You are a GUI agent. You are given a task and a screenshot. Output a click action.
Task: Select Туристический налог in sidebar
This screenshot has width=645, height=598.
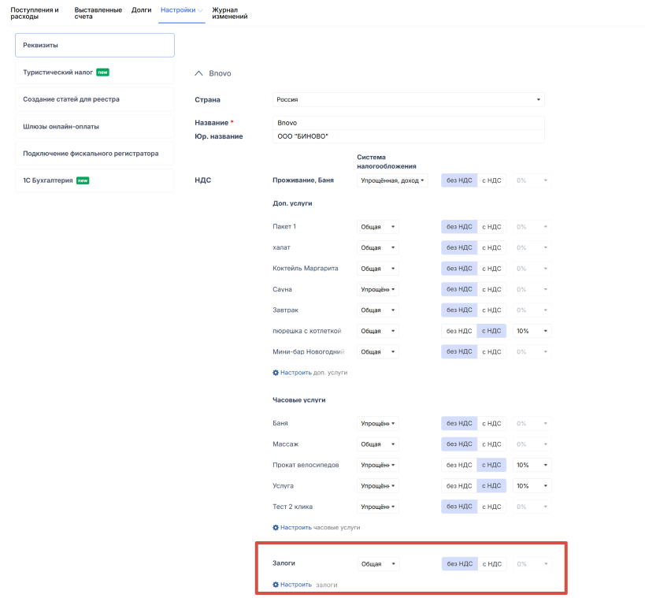(95, 72)
